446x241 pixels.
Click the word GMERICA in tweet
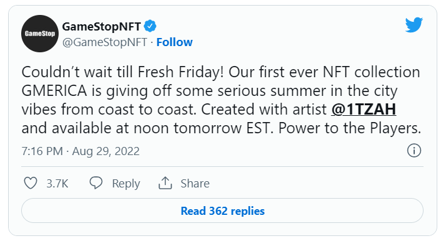coord(54,91)
